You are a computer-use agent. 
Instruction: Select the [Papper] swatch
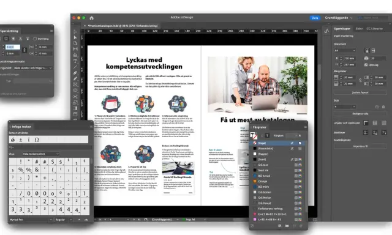click(x=277, y=154)
